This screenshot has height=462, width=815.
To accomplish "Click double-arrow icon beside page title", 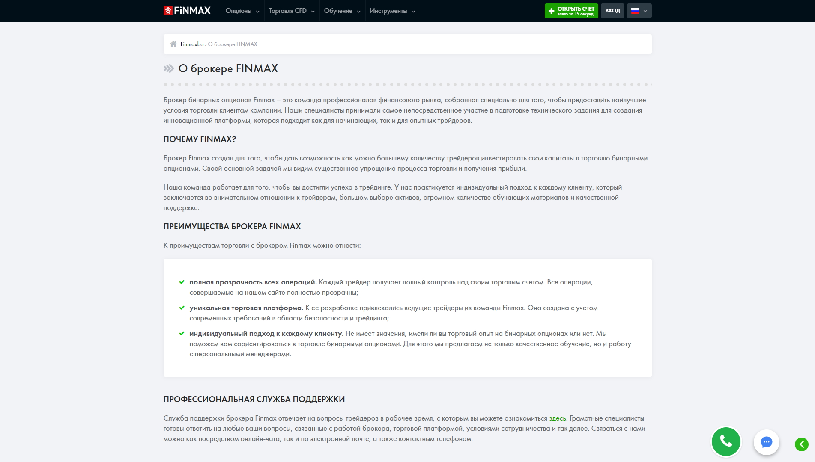I will click(x=169, y=68).
